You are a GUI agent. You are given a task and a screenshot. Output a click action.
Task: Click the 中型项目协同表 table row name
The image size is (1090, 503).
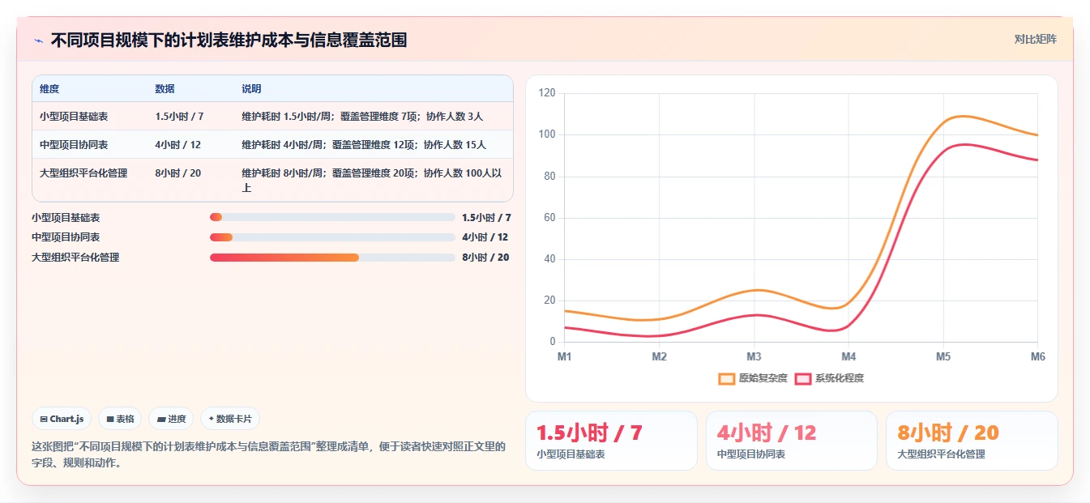[74, 145]
